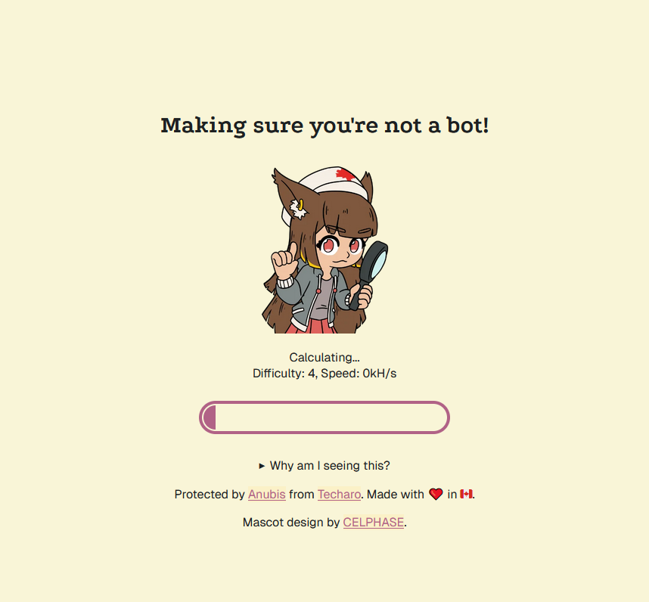Open the Anubis link

click(x=266, y=494)
